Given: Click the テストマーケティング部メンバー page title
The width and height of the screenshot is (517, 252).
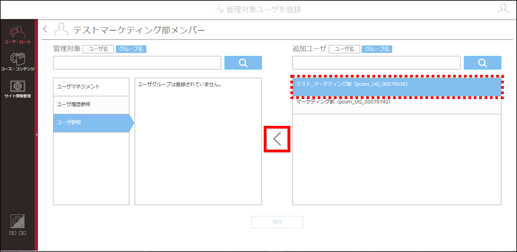Looking at the screenshot, I should [139, 30].
